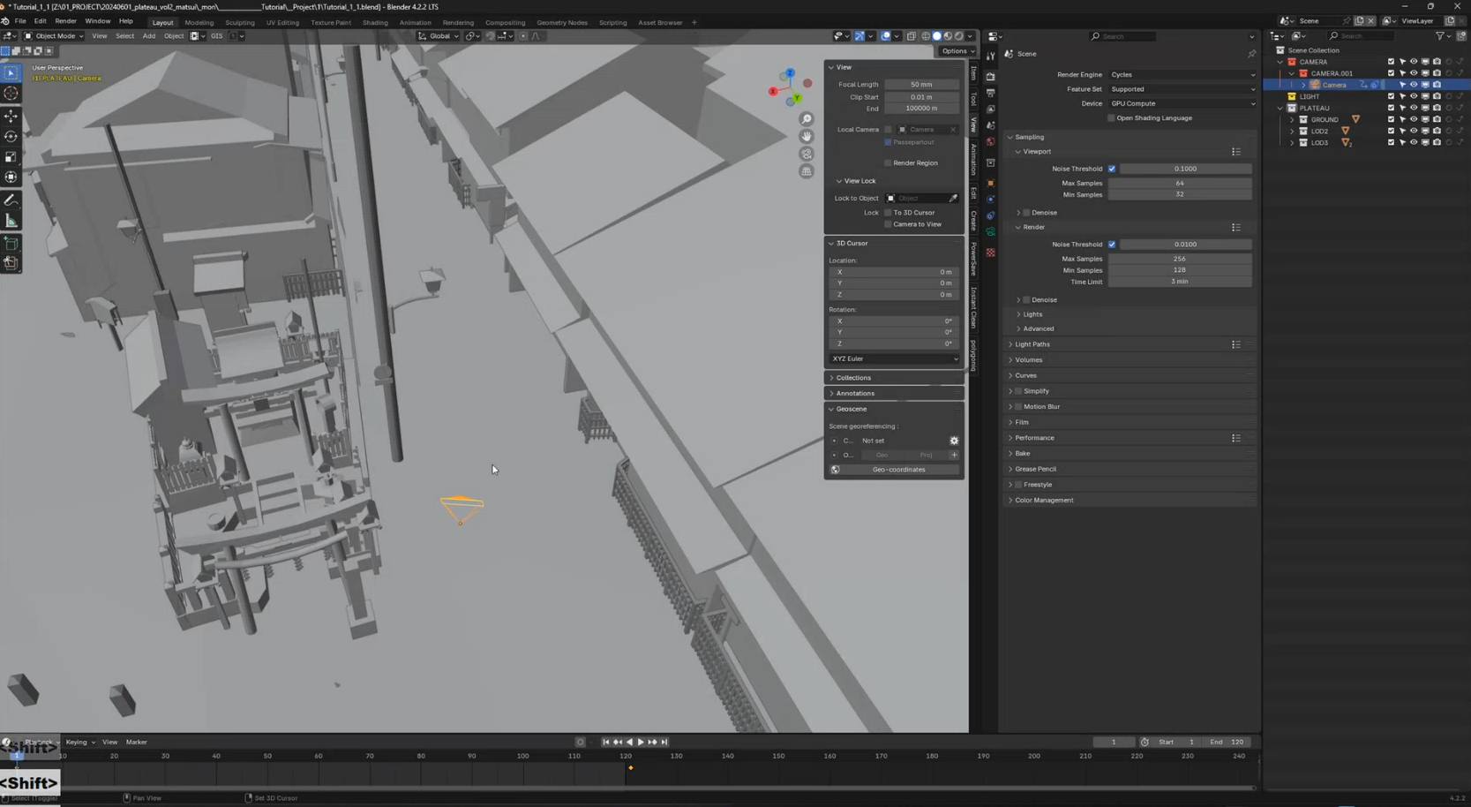Open the Item sidebar tab

tap(973, 73)
